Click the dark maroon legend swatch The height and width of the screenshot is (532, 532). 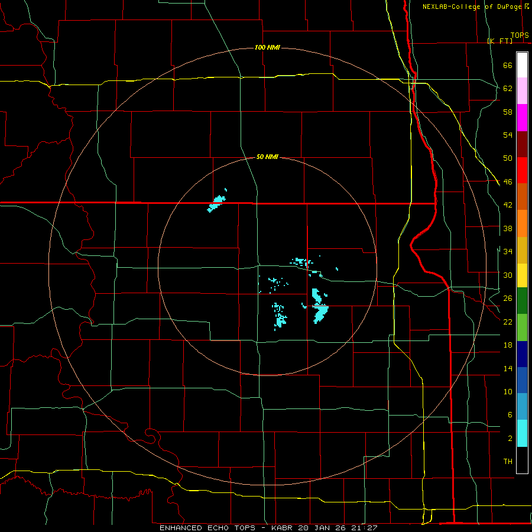522,144
